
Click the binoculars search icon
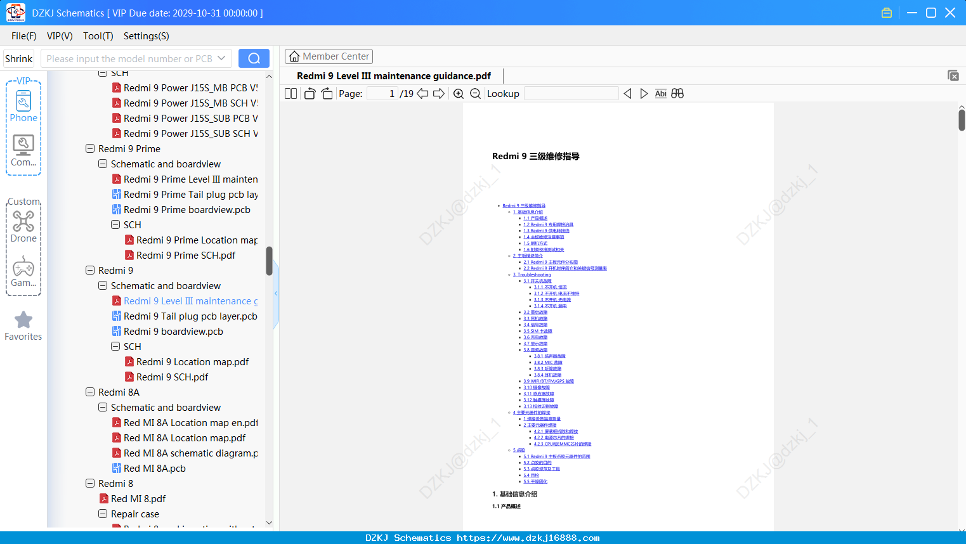coord(677,94)
